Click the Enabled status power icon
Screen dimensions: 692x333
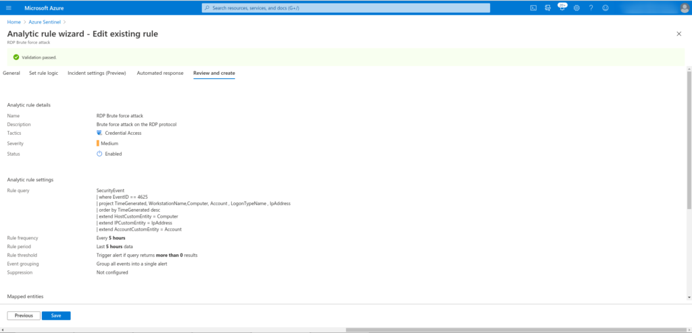tap(99, 154)
